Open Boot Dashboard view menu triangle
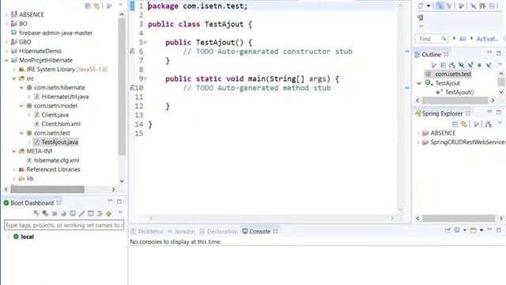Image resolution: width=506 pixels, height=285 pixels. pos(120,213)
